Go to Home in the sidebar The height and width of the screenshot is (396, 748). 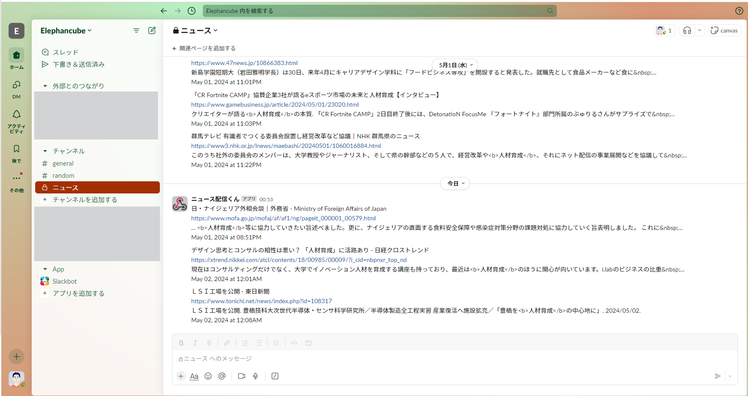[x=17, y=59]
